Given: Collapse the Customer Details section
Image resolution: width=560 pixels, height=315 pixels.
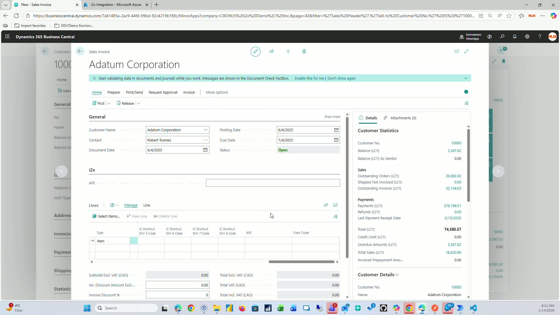Looking at the screenshot, I should pyautogui.click(x=397, y=275).
